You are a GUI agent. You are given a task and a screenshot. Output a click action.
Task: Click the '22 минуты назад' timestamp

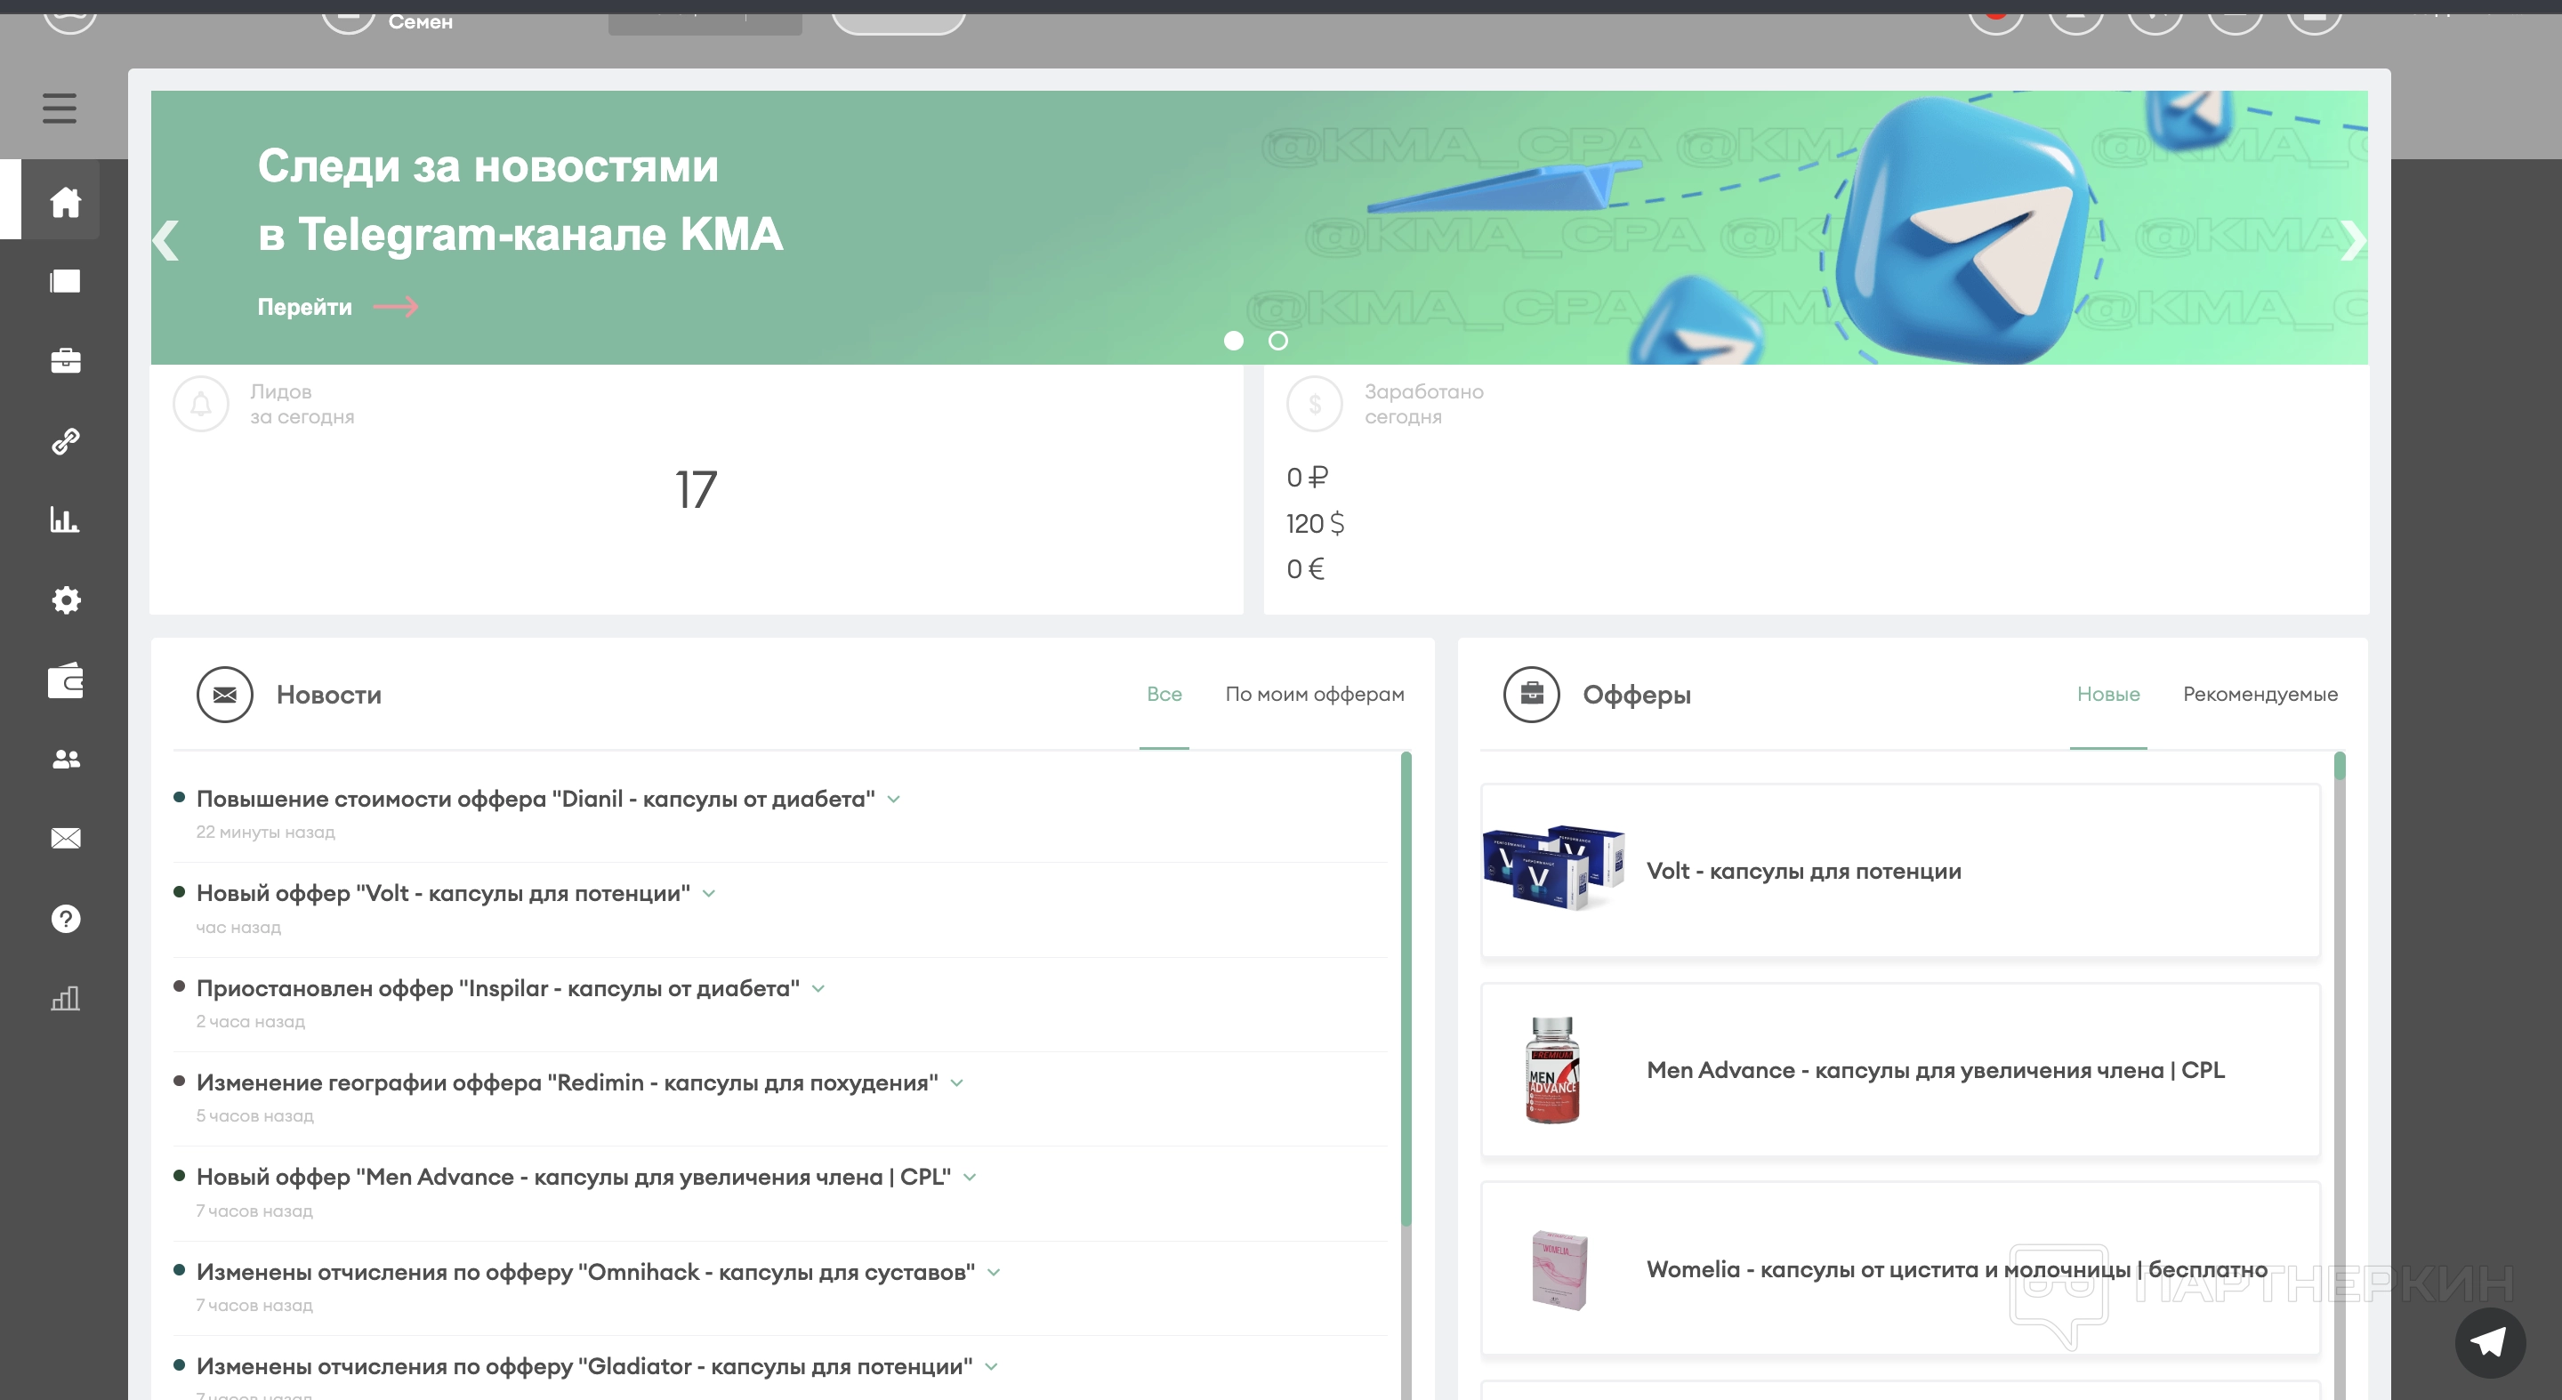tap(266, 833)
